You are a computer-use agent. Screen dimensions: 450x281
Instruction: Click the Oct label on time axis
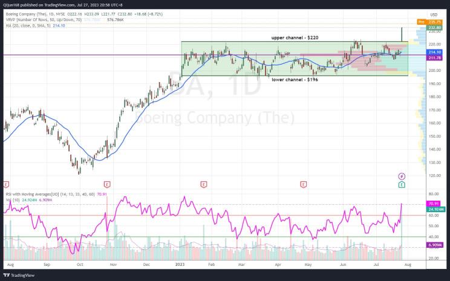click(x=80, y=265)
